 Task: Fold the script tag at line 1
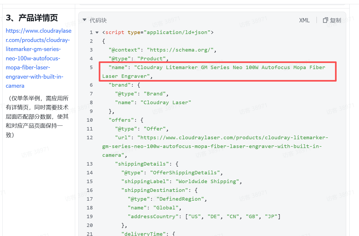coord(97,32)
